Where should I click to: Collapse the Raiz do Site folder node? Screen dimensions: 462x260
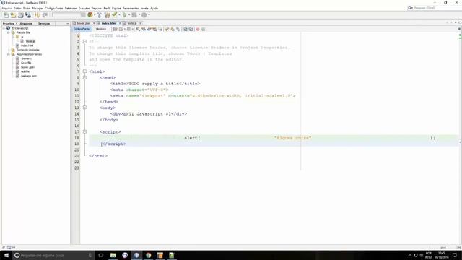click(9, 32)
